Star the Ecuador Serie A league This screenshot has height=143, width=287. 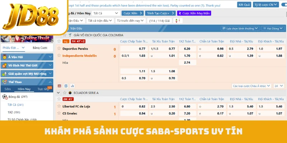65,93
